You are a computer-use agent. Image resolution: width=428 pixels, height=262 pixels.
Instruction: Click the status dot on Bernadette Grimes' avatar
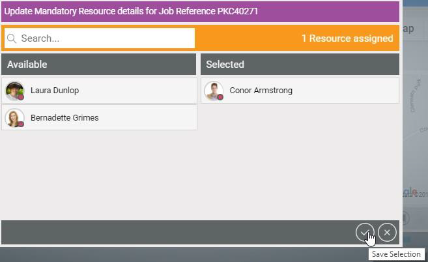click(x=21, y=124)
